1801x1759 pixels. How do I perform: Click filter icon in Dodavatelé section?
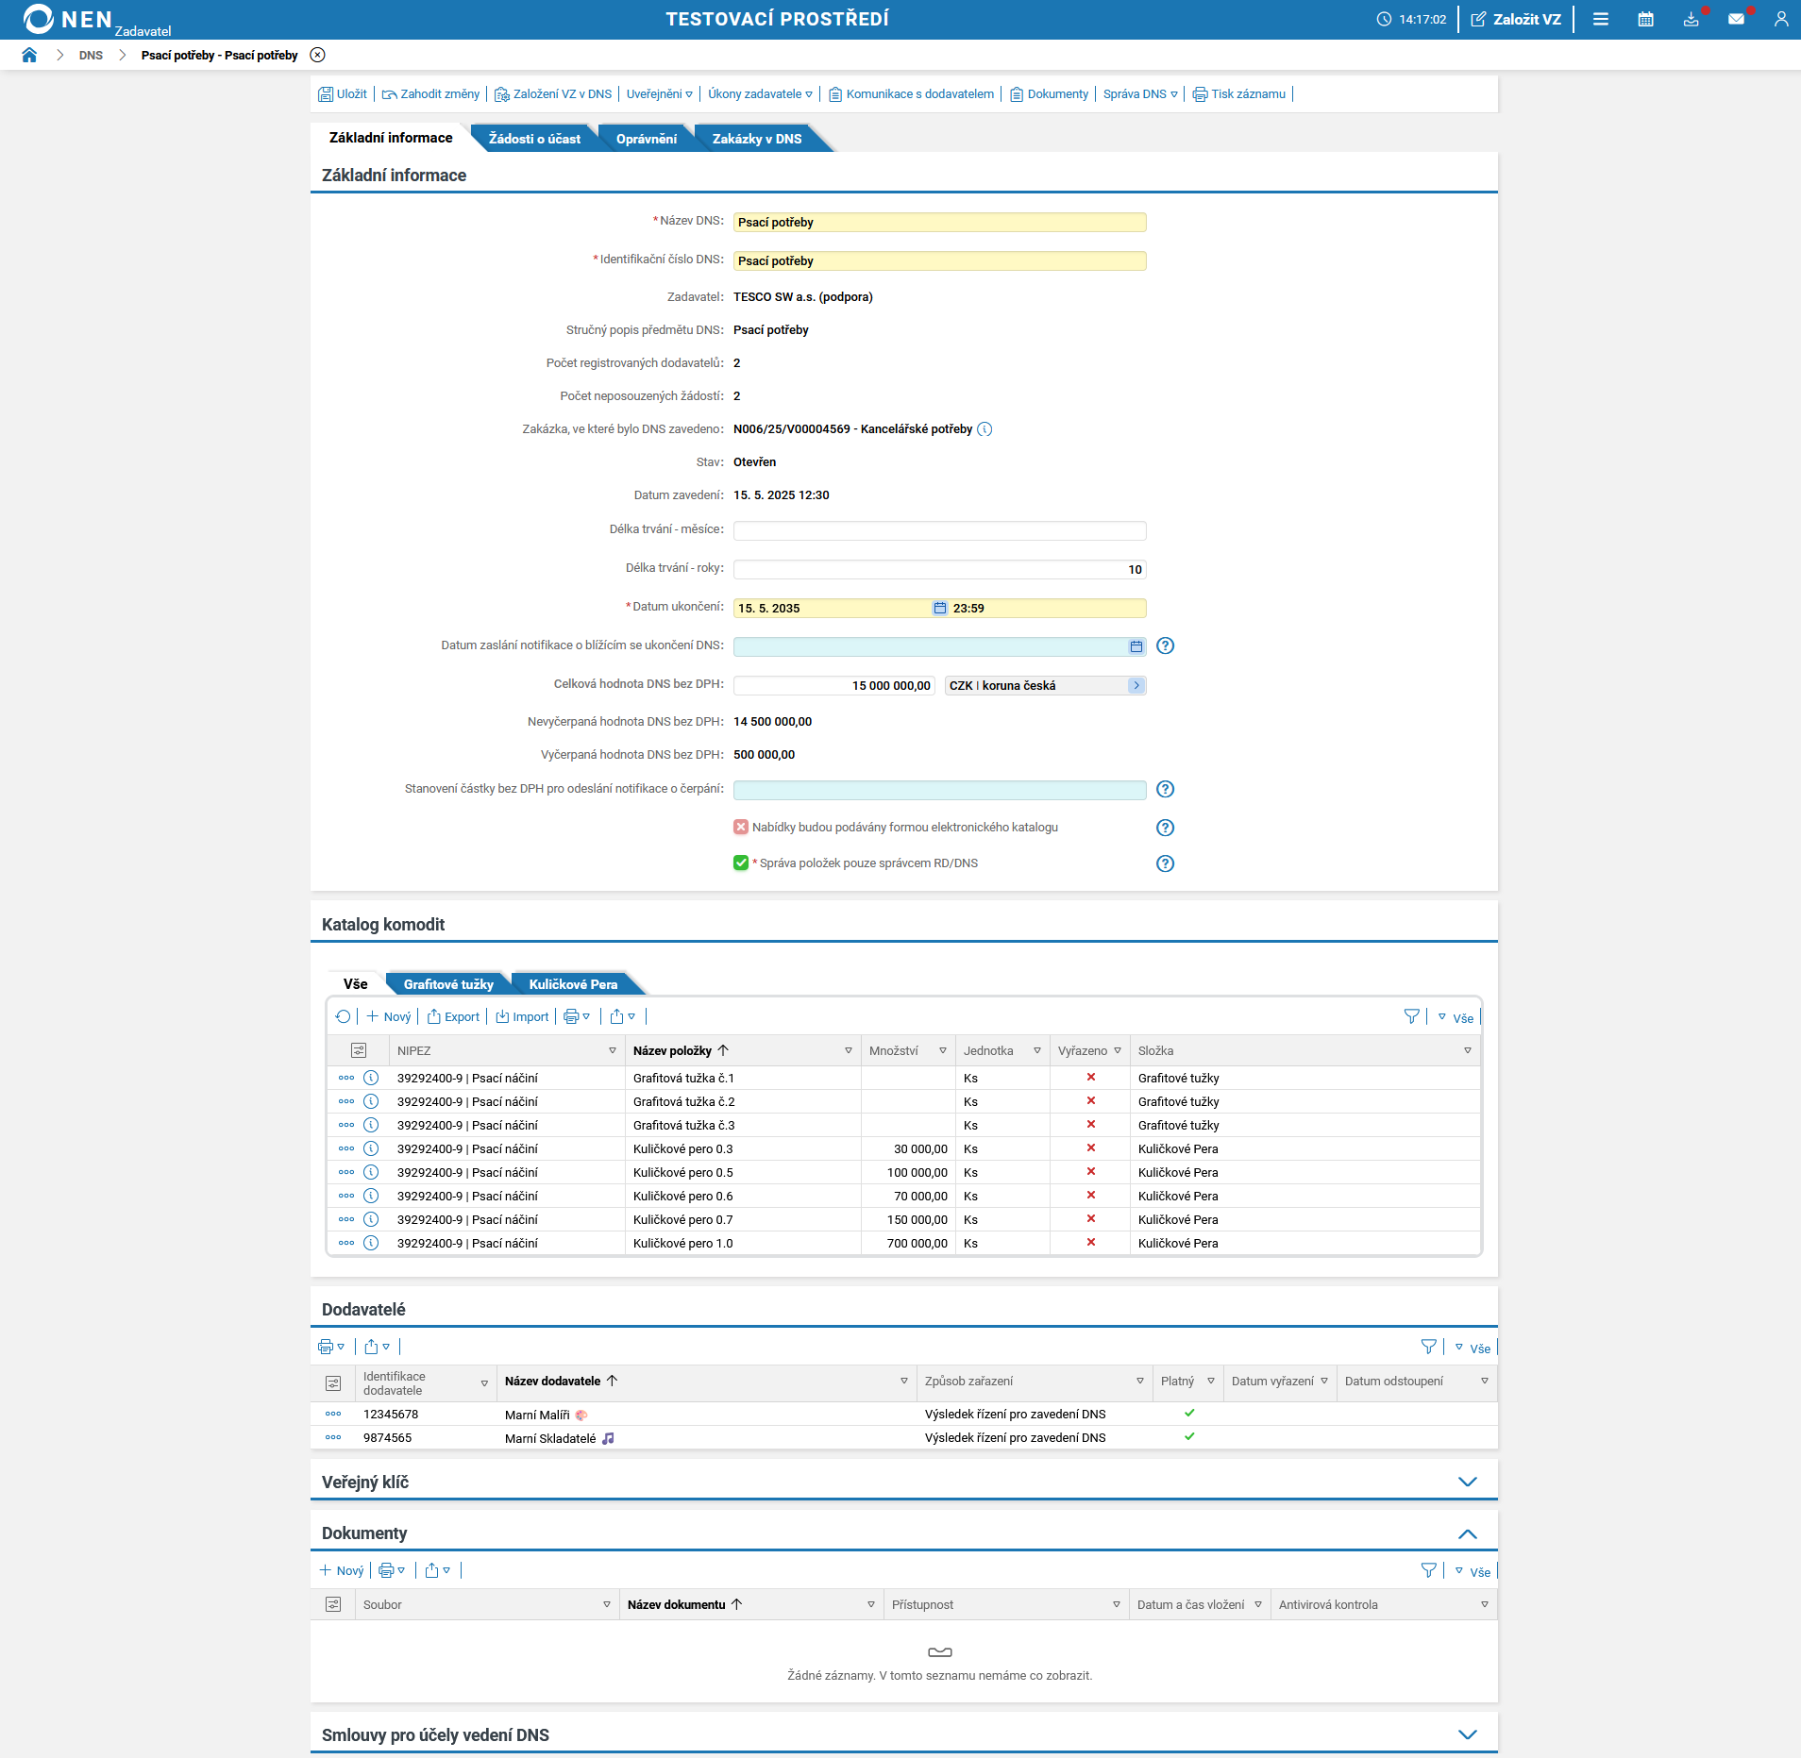coord(1428,1347)
